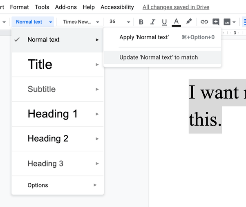Screen dimensions: 246x207
Task: Open the Times New Roman font dropdown
Action: coord(81,22)
